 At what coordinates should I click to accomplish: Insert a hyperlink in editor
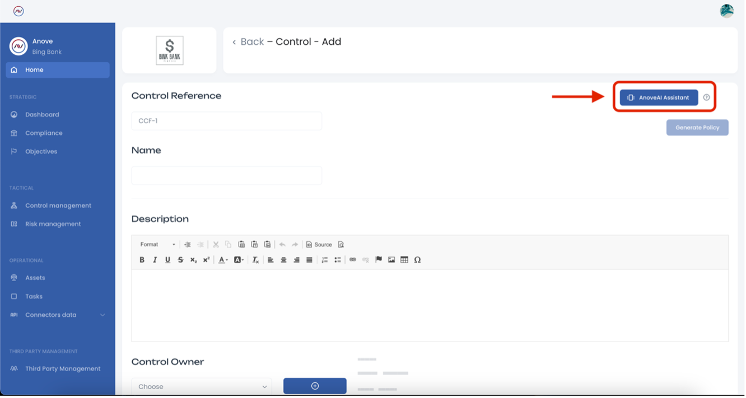353,260
